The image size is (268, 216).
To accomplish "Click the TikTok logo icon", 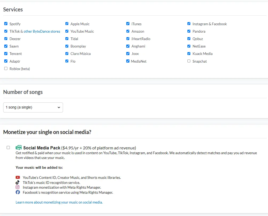I will pos(18,182).
